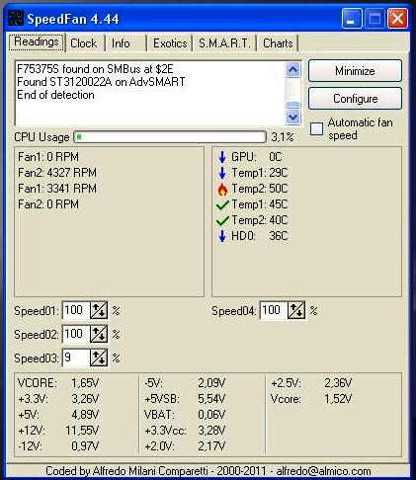
Task: Click the -5V 2,09V voltage reading
Action: 185,383
